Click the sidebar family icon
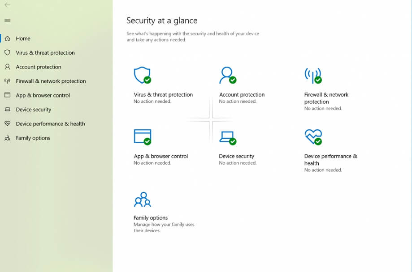This screenshot has width=412, height=272. 7,138
